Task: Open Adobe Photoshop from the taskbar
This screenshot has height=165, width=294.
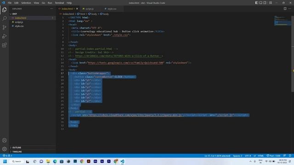Action: click(75, 161)
